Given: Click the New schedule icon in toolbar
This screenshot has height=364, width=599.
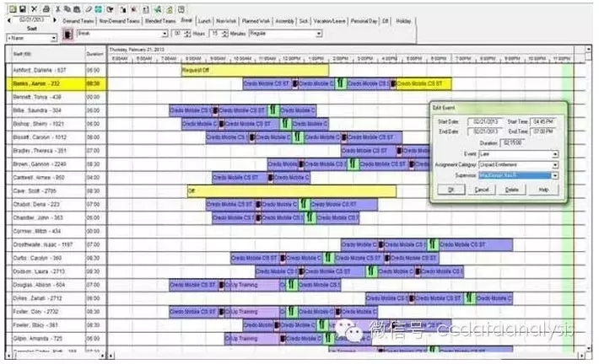Looking at the screenshot, I should 13,8.
